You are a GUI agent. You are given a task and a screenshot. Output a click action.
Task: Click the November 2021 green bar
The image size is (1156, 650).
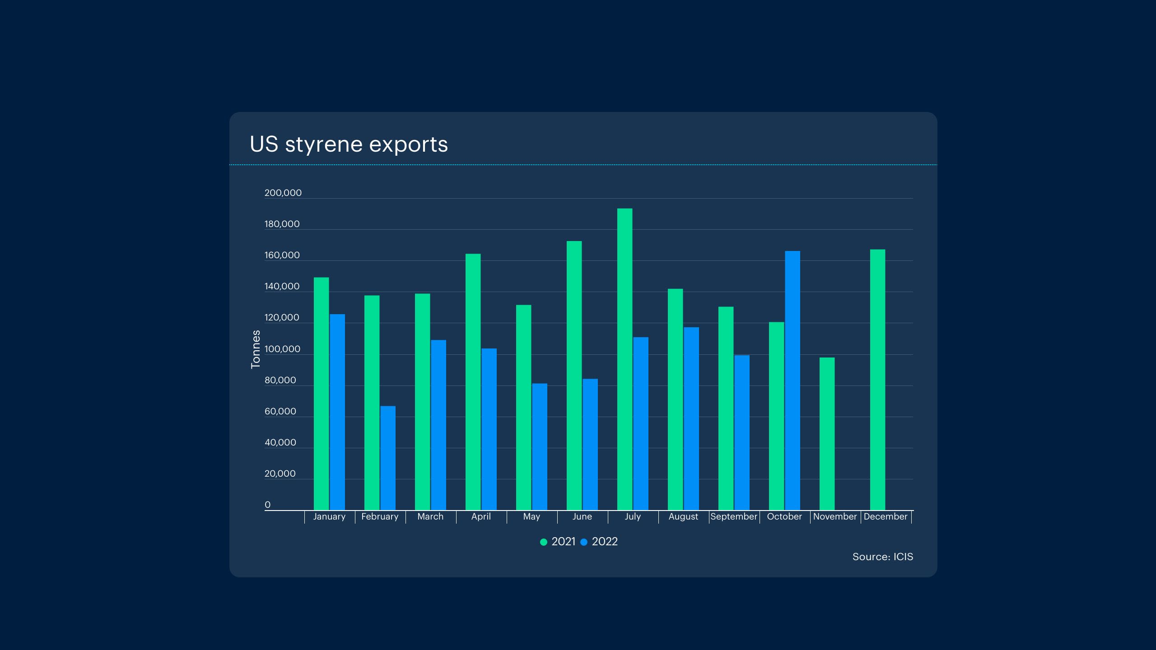(x=827, y=434)
